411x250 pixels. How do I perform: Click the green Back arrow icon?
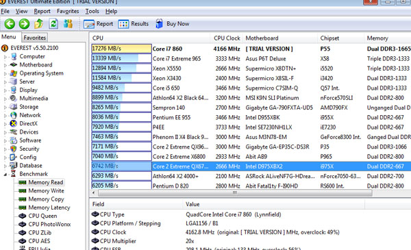click(x=10, y=24)
